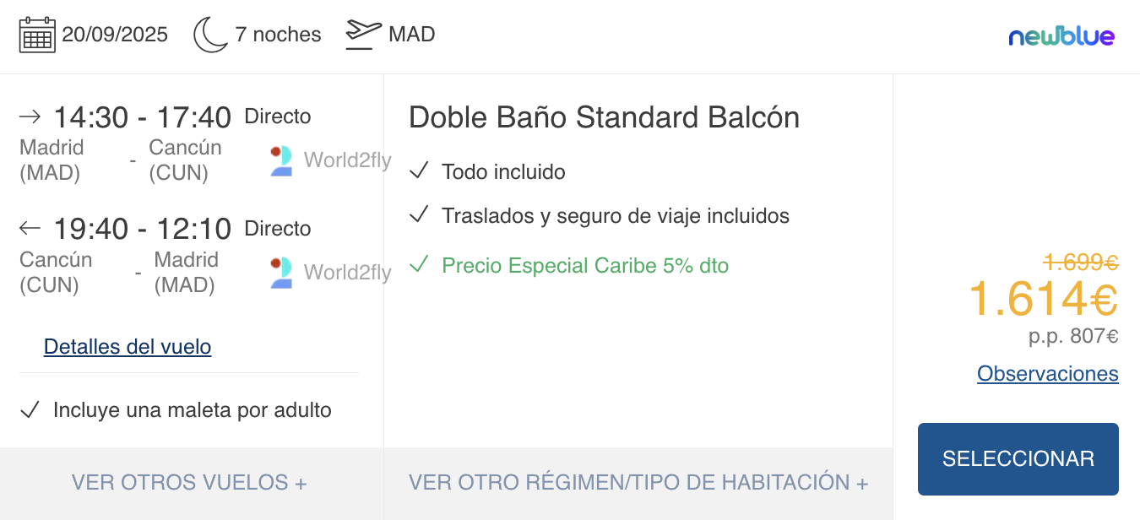Click World2fly airline logo on return flight
The width and height of the screenshot is (1140, 520).
click(x=281, y=273)
